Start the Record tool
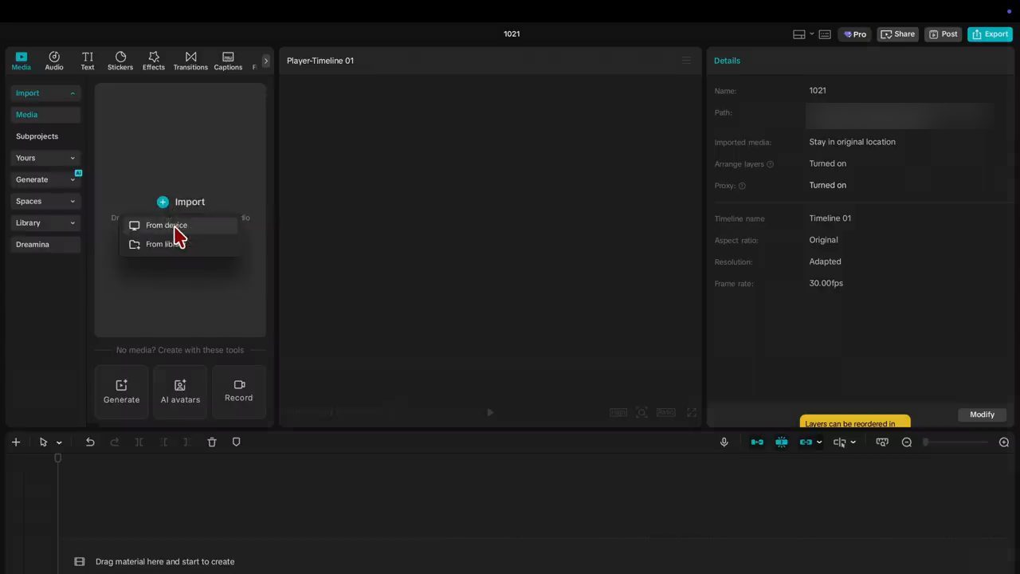 (239, 391)
